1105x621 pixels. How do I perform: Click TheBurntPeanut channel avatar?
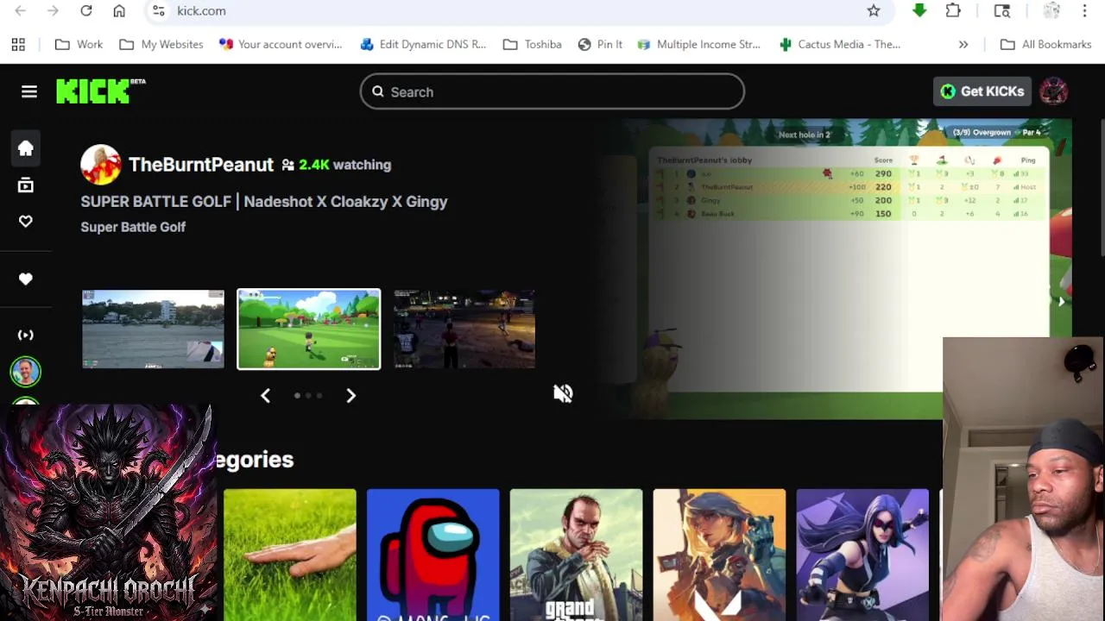tap(101, 165)
